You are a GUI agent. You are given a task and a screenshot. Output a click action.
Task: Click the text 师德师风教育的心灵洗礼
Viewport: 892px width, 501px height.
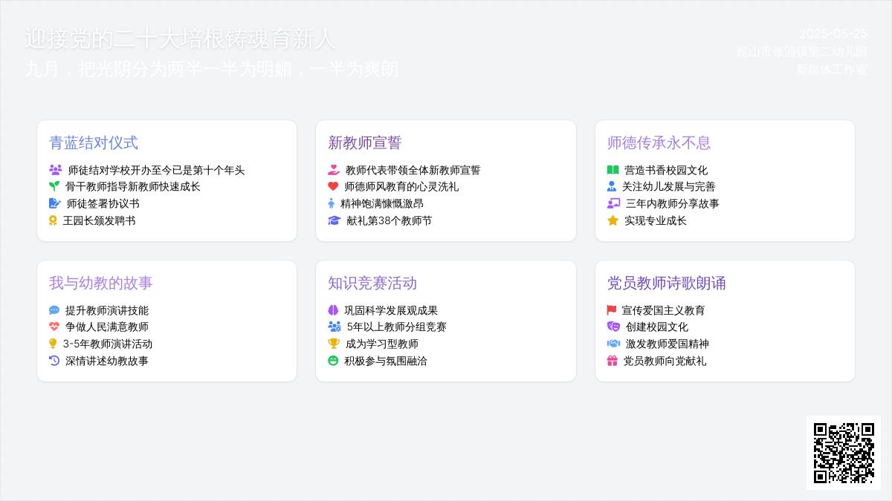(401, 186)
